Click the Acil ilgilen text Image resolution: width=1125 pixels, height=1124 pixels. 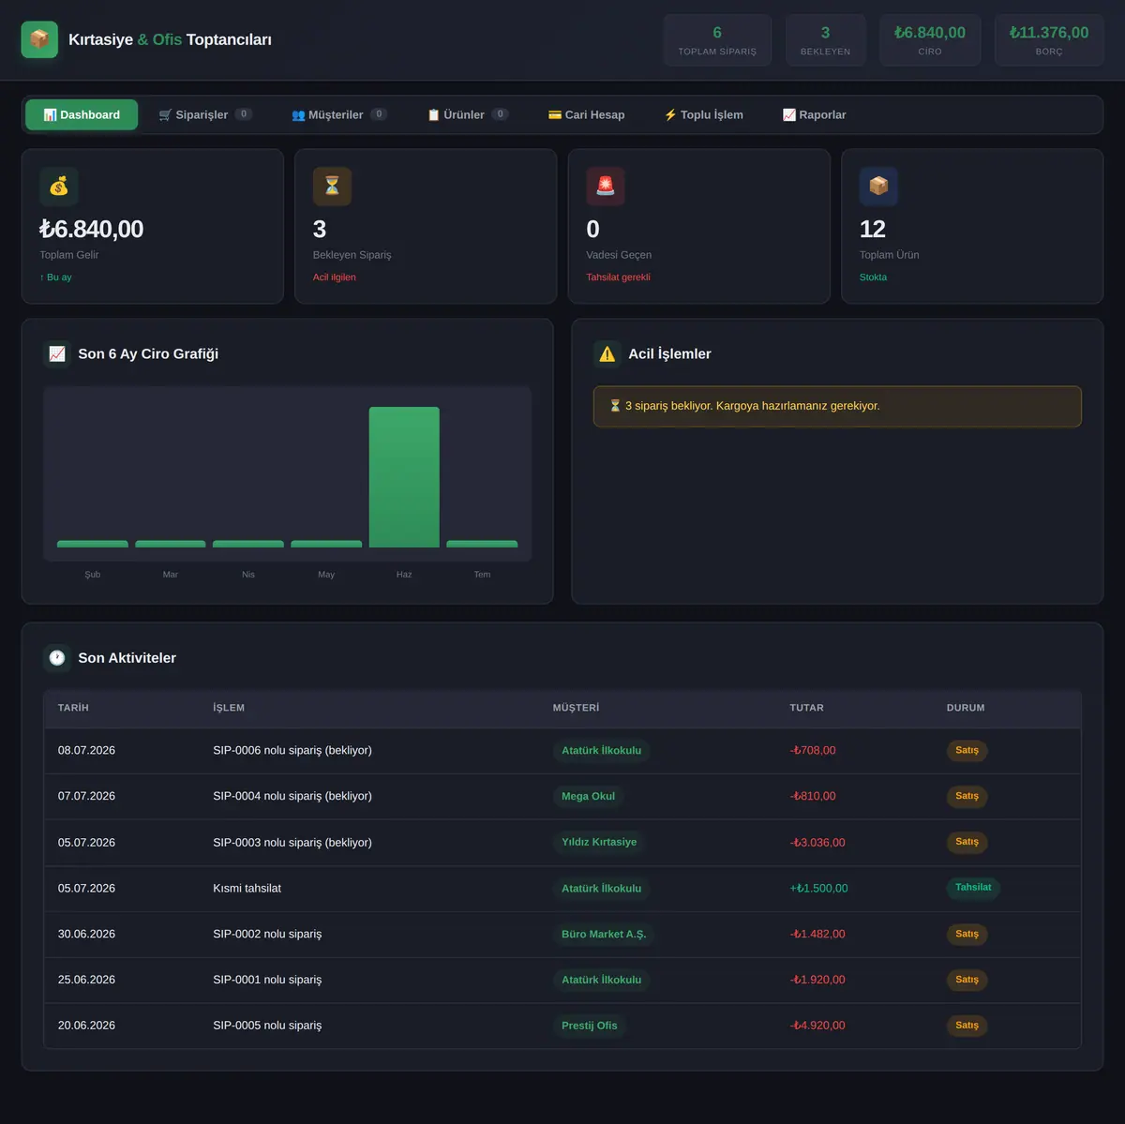click(x=334, y=277)
